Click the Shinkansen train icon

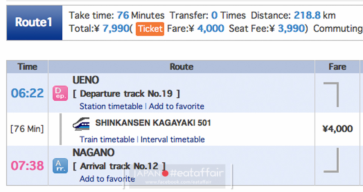coord(81,124)
